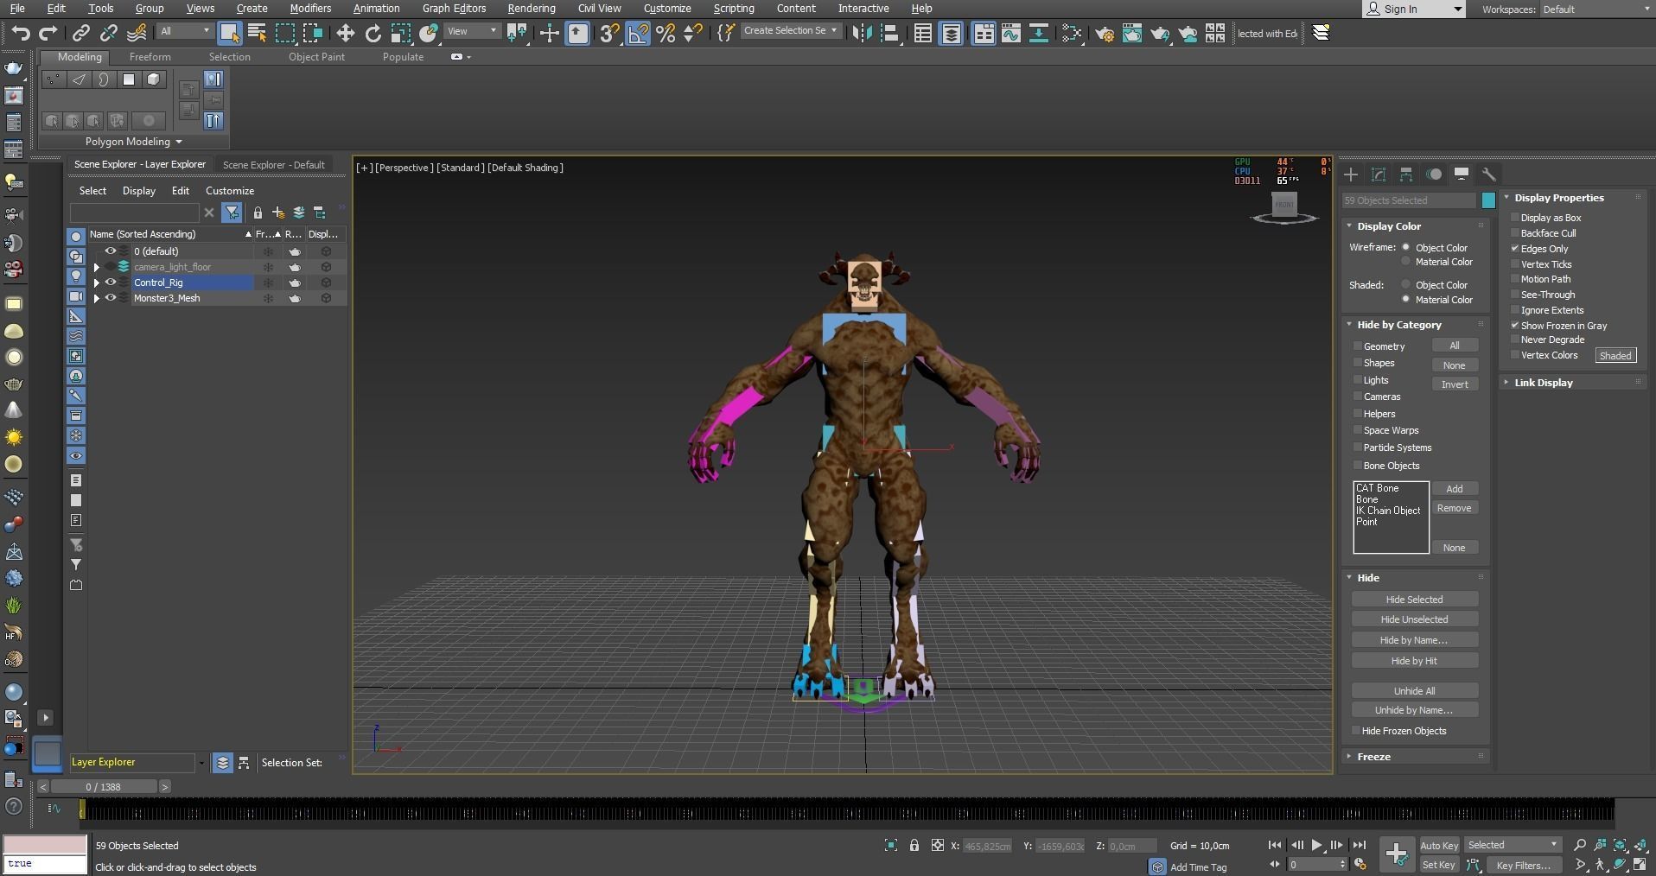Click the Isolate Selection toggle icon

coord(891,845)
